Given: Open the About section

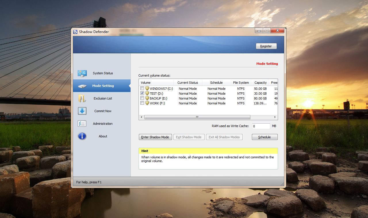Looking at the screenshot, I should point(102,136).
